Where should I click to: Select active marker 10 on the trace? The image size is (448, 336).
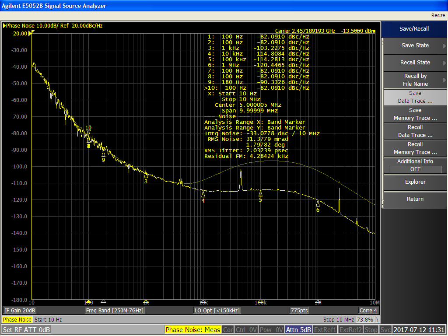pos(88,133)
